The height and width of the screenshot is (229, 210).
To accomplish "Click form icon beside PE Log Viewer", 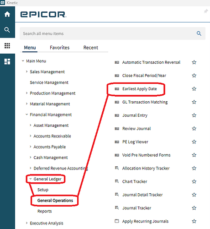I will 117,142.
